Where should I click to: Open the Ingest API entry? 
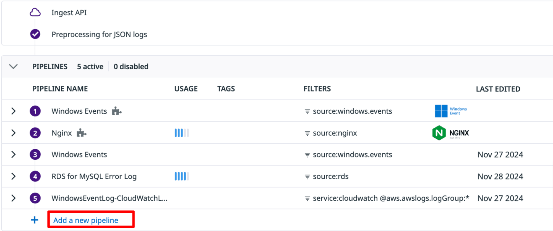[69, 12]
